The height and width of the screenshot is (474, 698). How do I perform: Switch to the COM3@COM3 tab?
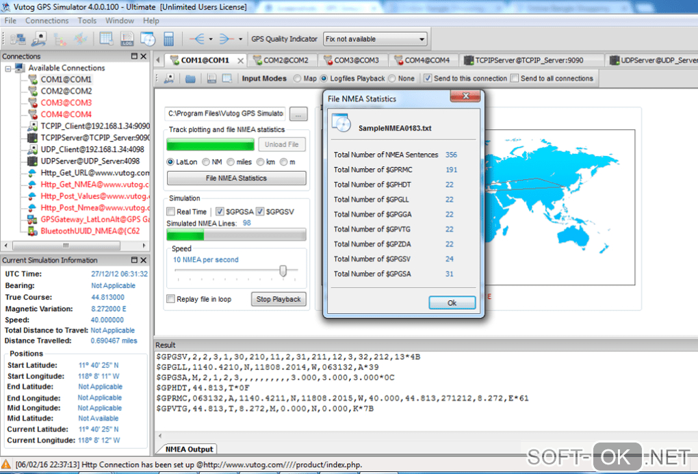tap(352, 60)
